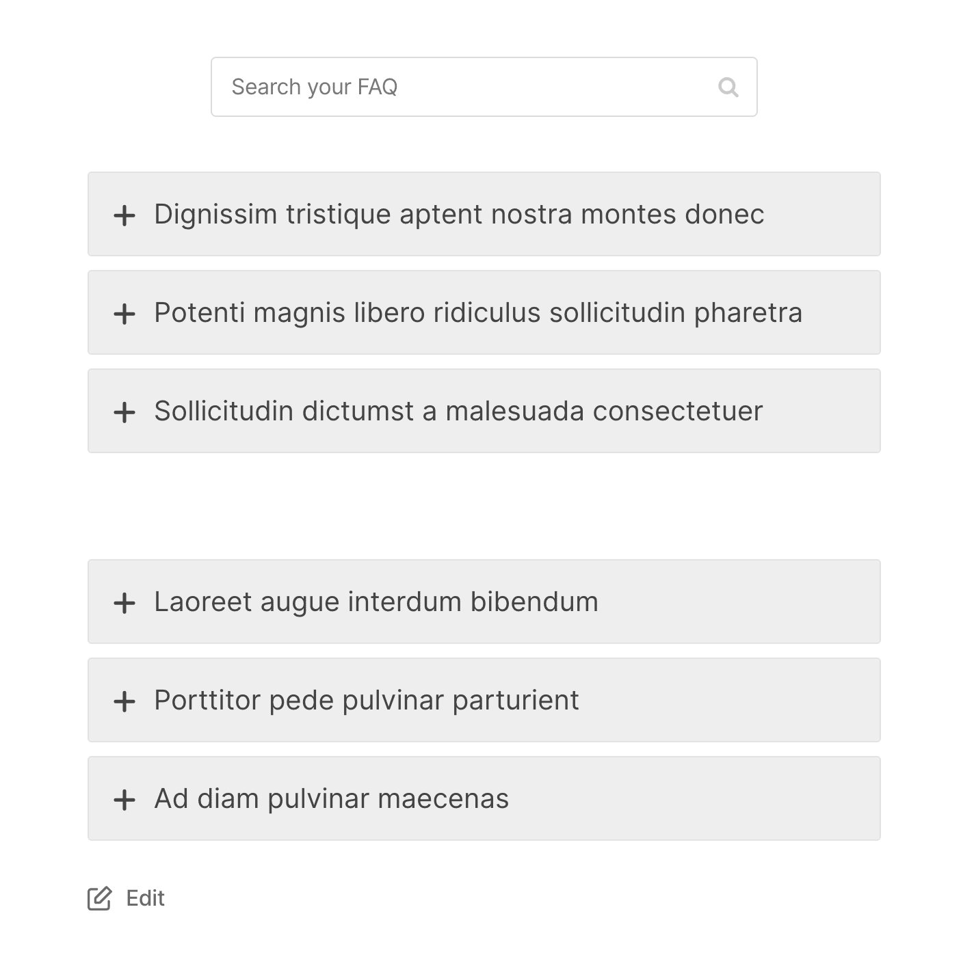974x959 pixels.
Task: Click plus icon beside Potenti magnis question
Action: 124,314
